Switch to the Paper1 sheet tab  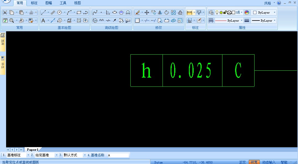point(33,150)
